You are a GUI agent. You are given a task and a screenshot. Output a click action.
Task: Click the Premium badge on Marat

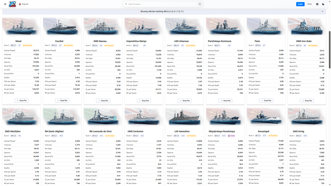tap(27, 45)
